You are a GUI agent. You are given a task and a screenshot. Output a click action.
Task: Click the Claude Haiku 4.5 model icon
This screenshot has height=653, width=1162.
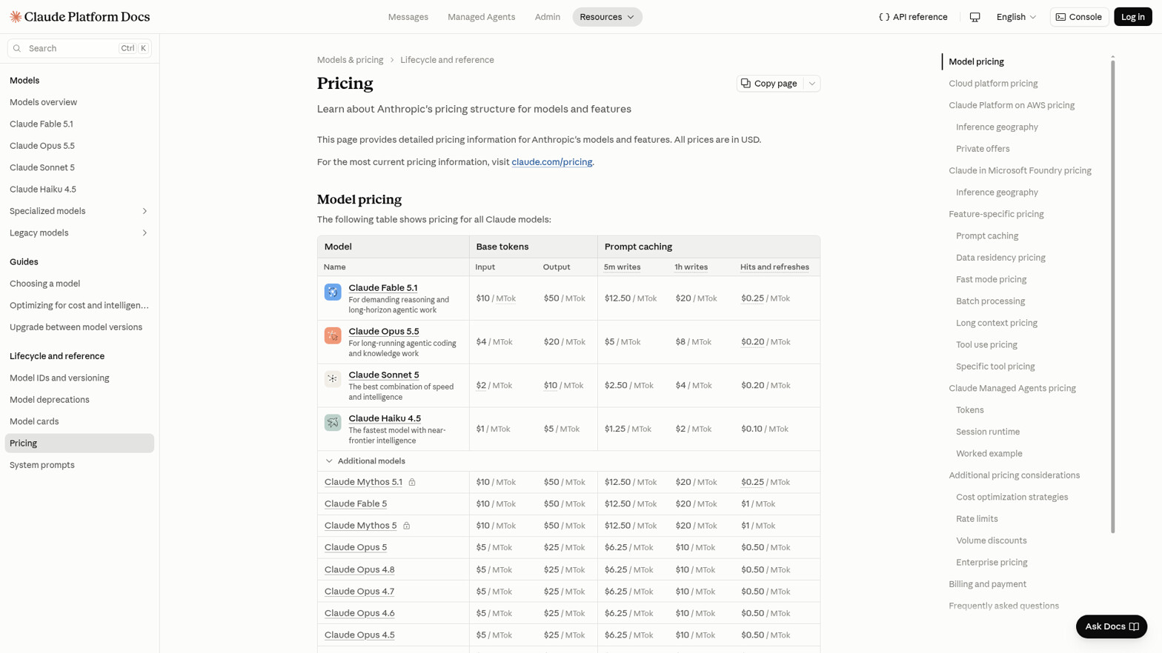333,423
